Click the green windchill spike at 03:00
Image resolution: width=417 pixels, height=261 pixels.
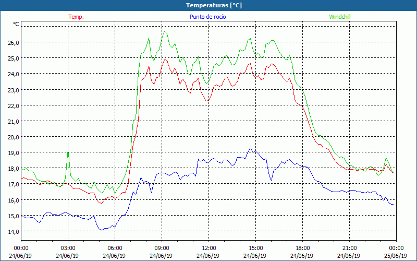pyautogui.click(x=68, y=151)
